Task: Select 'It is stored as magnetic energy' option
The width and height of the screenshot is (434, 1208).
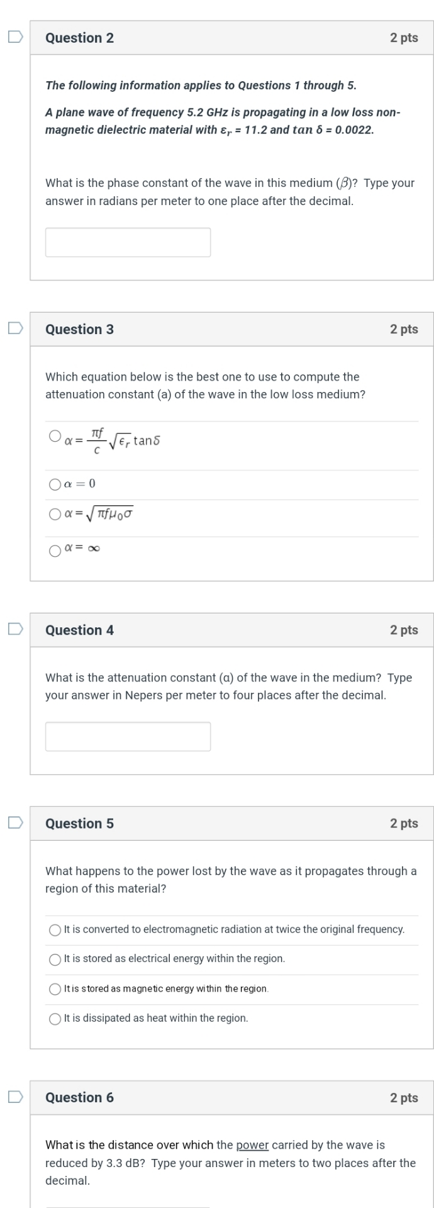Action: pyautogui.click(x=55, y=988)
